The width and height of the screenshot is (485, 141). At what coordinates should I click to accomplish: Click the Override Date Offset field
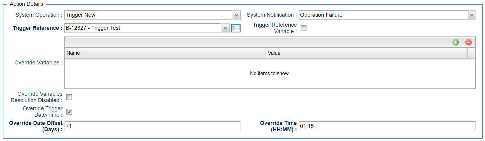(152, 126)
